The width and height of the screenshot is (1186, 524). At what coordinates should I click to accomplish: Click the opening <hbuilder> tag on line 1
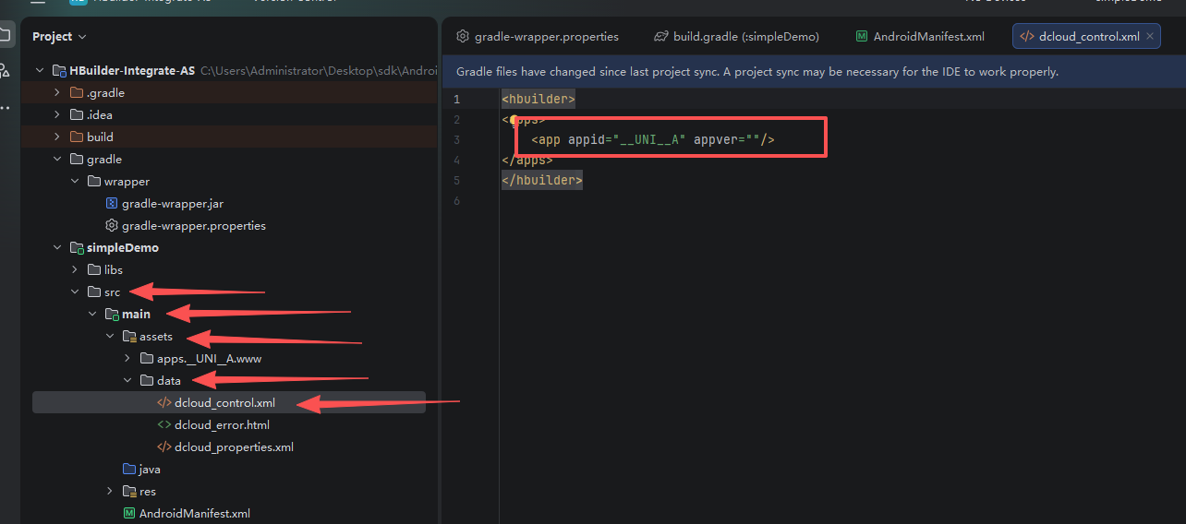[539, 99]
